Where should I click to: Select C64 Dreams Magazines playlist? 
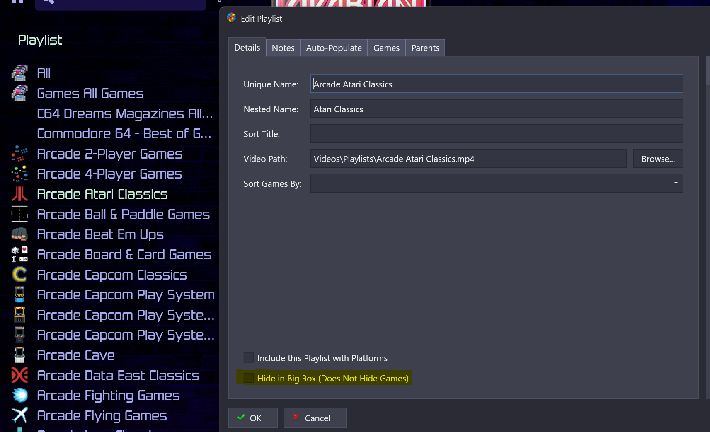pos(125,113)
